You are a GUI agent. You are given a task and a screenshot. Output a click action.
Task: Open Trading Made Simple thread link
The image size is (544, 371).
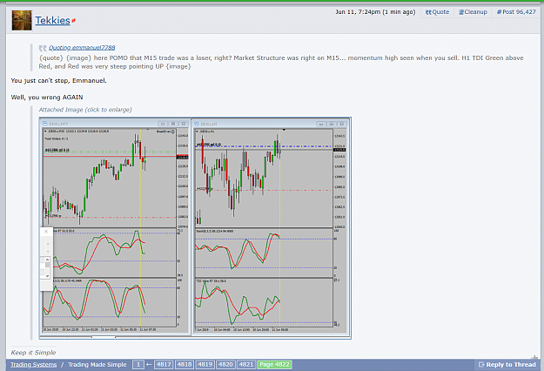[97, 364]
